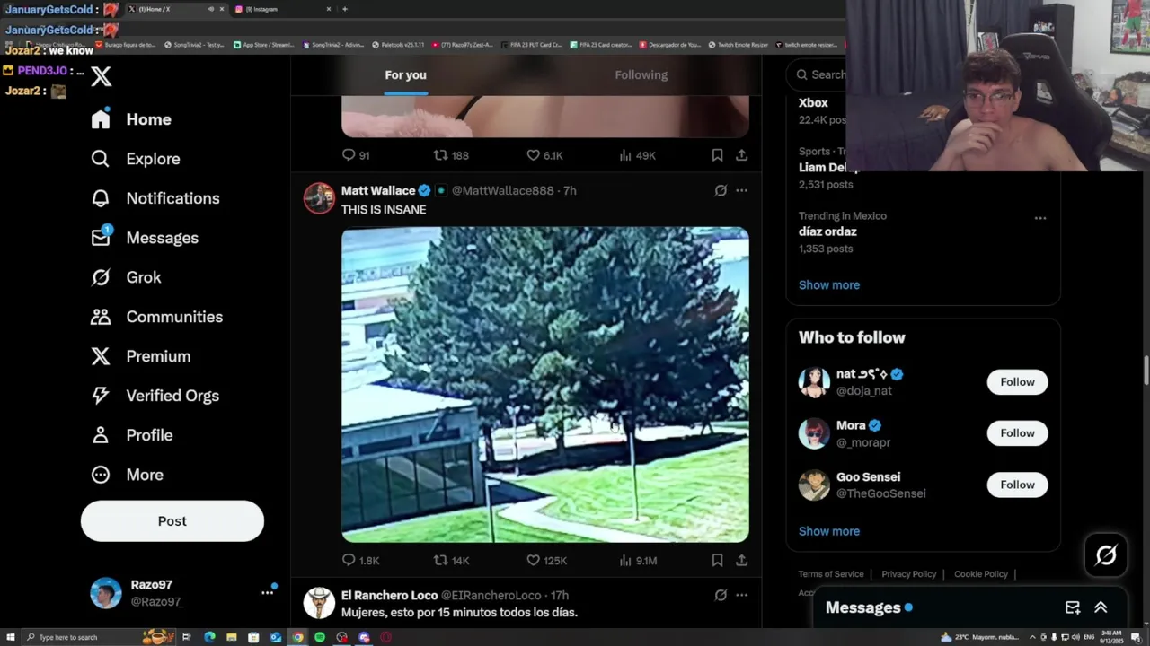Share the Matt Wallace post
The height and width of the screenshot is (646, 1150).
[x=741, y=560]
